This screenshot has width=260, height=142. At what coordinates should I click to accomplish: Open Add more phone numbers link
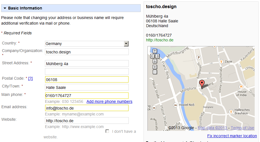(x=109, y=101)
